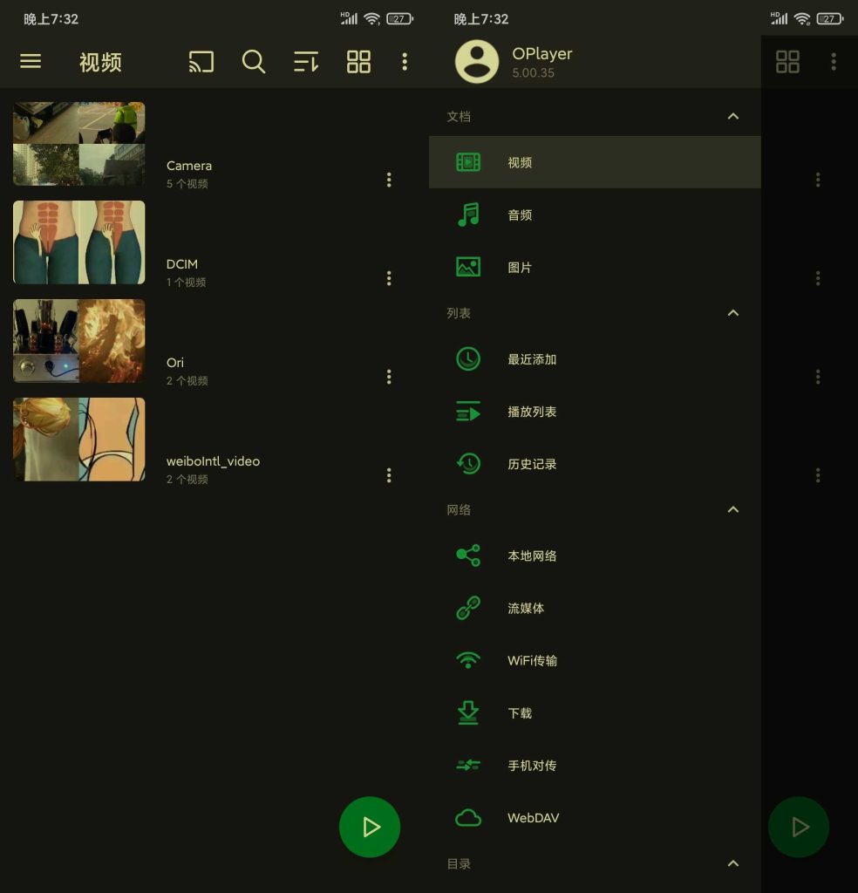Switch to grid view layout
858x893 pixels.
click(358, 62)
